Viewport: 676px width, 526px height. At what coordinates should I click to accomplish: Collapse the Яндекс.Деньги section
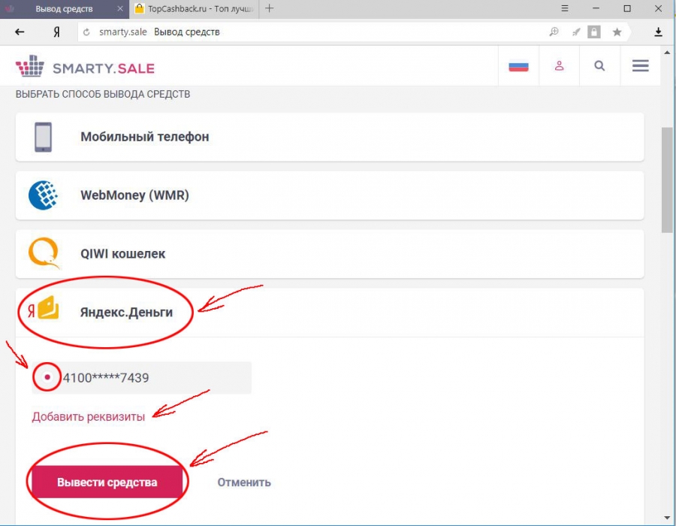pos(330,312)
